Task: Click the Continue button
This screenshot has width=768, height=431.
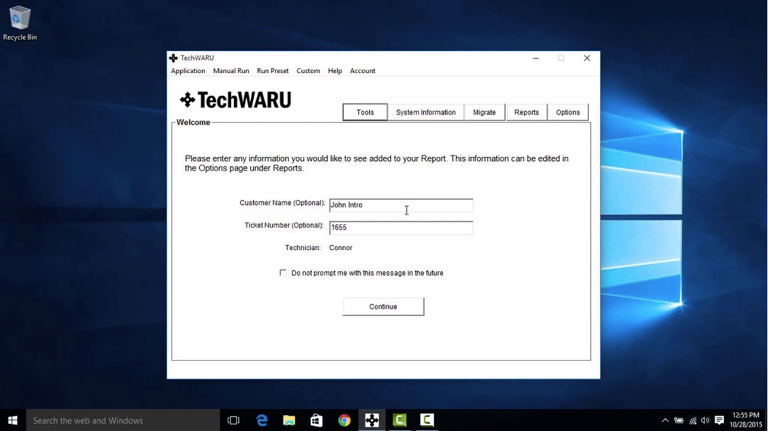Action: click(x=383, y=307)
